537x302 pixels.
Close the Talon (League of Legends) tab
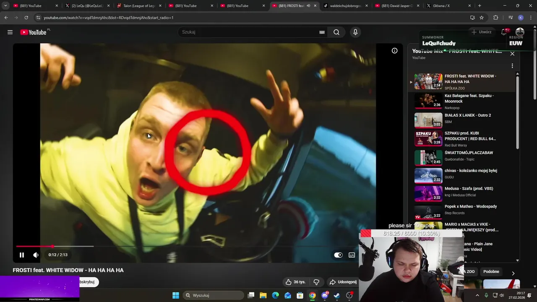click(x=160, y=6)
